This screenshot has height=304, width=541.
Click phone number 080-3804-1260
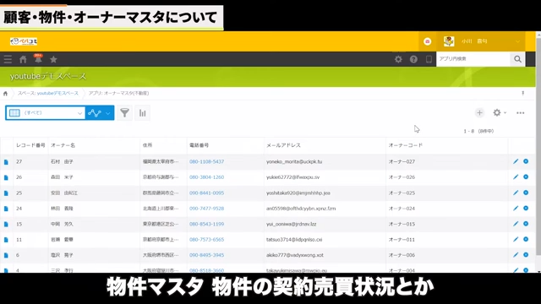pos(206,176)
